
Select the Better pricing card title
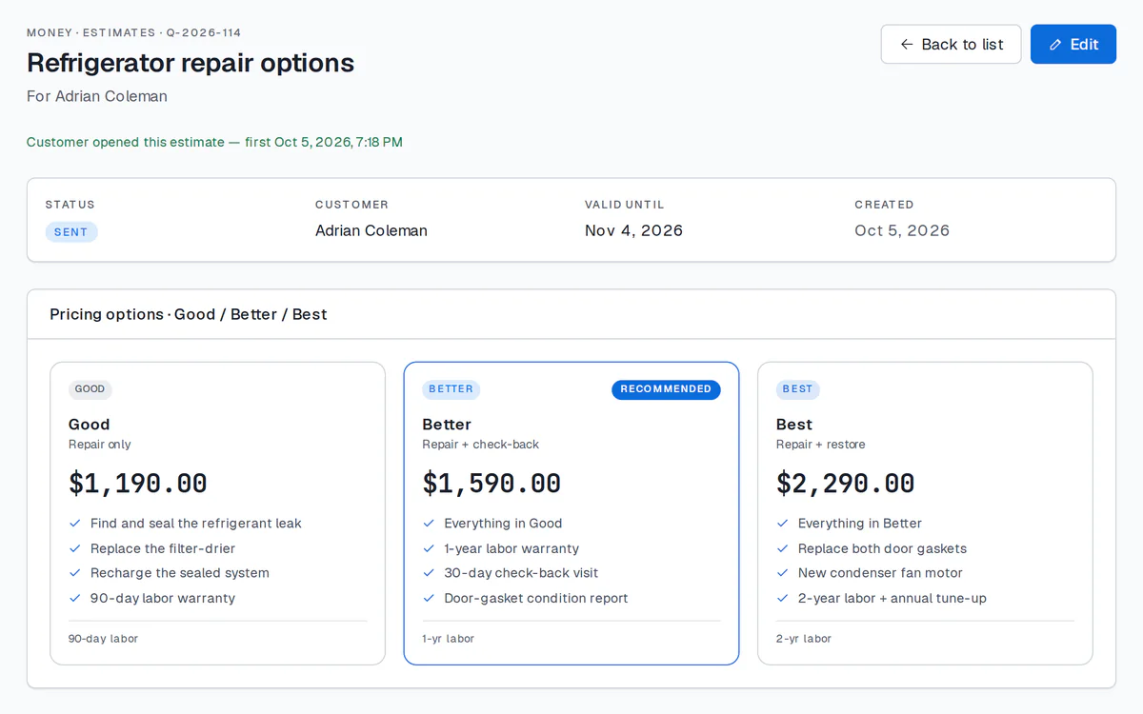tap(447, 425)
